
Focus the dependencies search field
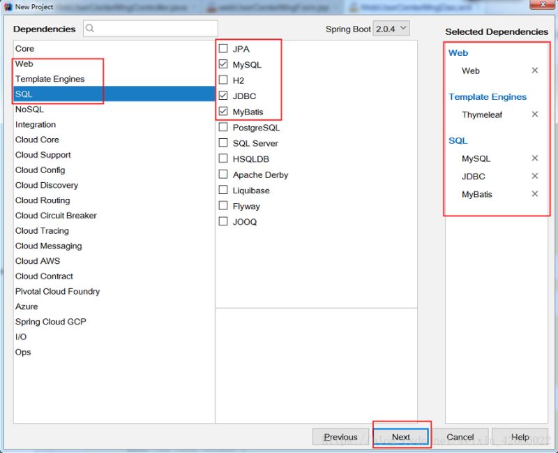click(151, 28)
